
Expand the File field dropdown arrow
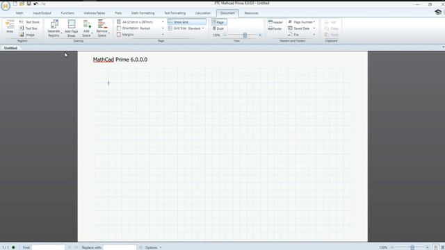pyautogui.click(x=314, y=34)
